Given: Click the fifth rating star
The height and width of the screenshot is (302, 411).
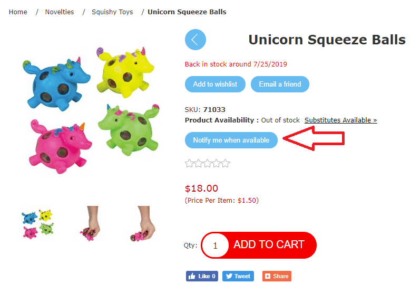Looking at the screenshot, I should 226,164.
